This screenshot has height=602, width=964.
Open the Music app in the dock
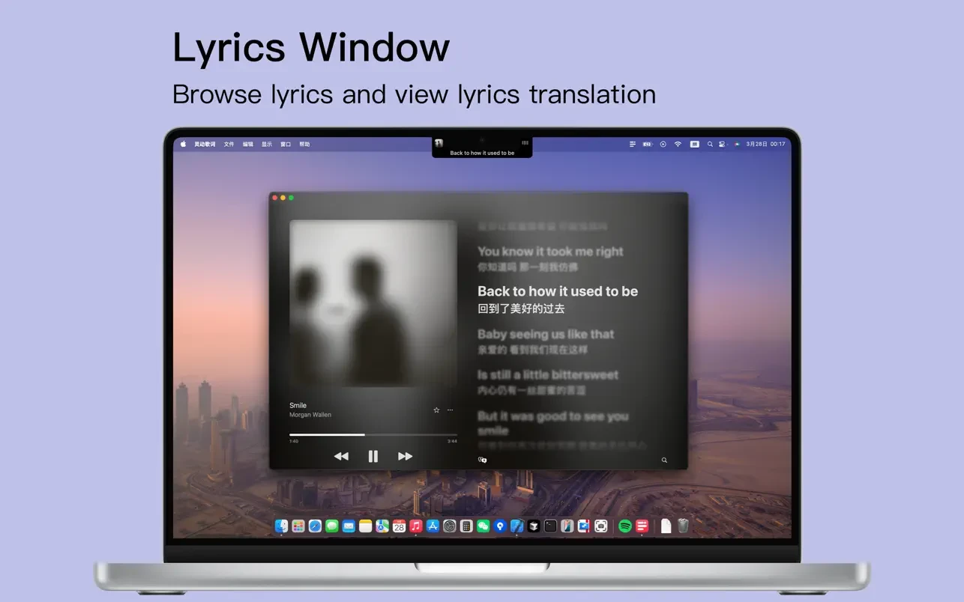(x=416, y=526)
